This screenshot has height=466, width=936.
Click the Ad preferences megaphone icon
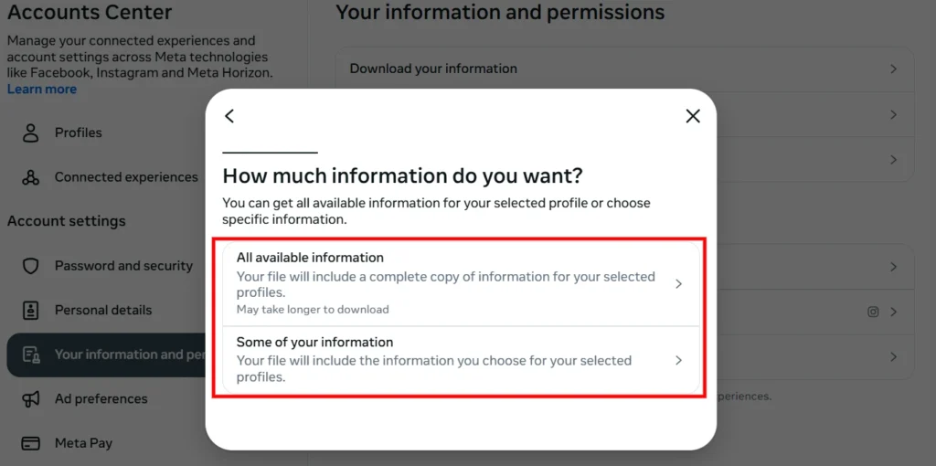30,398
